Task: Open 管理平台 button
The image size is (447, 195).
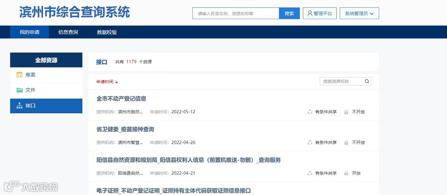Action: click(x=320, y=13)
